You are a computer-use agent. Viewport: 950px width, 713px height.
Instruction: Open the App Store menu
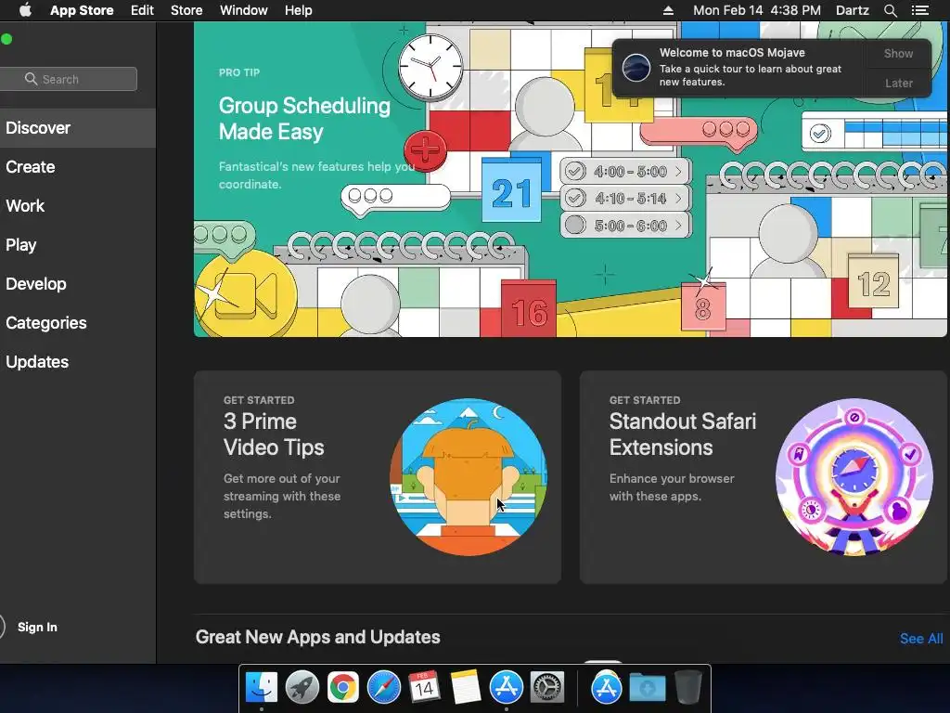pyautogui.click(x=82, y=10)
